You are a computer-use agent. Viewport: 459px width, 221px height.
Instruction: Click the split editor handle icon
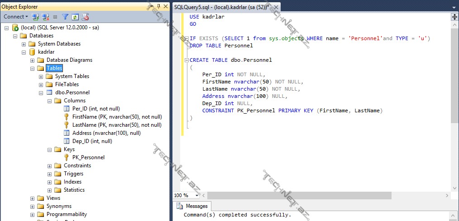point(454,17)
